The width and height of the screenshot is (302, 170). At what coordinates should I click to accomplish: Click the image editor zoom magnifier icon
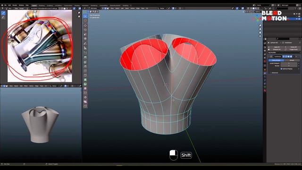coord(79,13)
